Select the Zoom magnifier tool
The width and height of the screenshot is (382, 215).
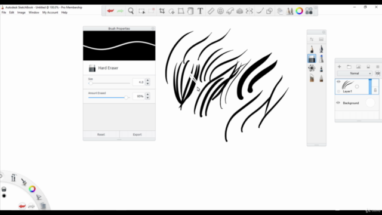pos(131,11)
